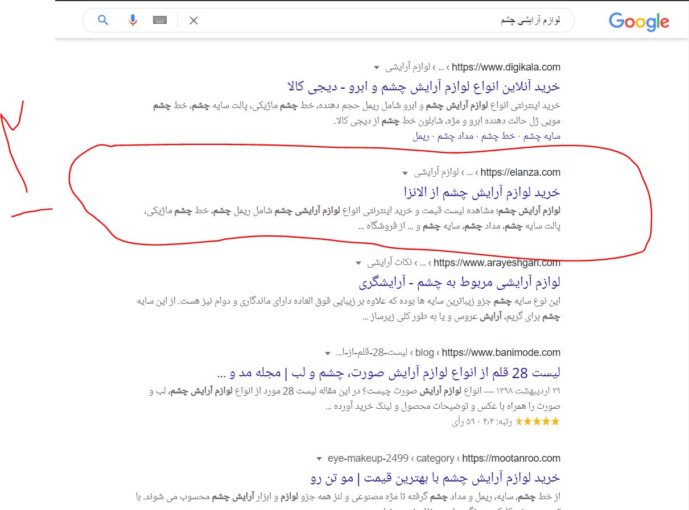Image resolution: width=689 pixels, height=510 pixels.
Task: Click the blue magnifier search icon
Action: (x=103, y=20)
